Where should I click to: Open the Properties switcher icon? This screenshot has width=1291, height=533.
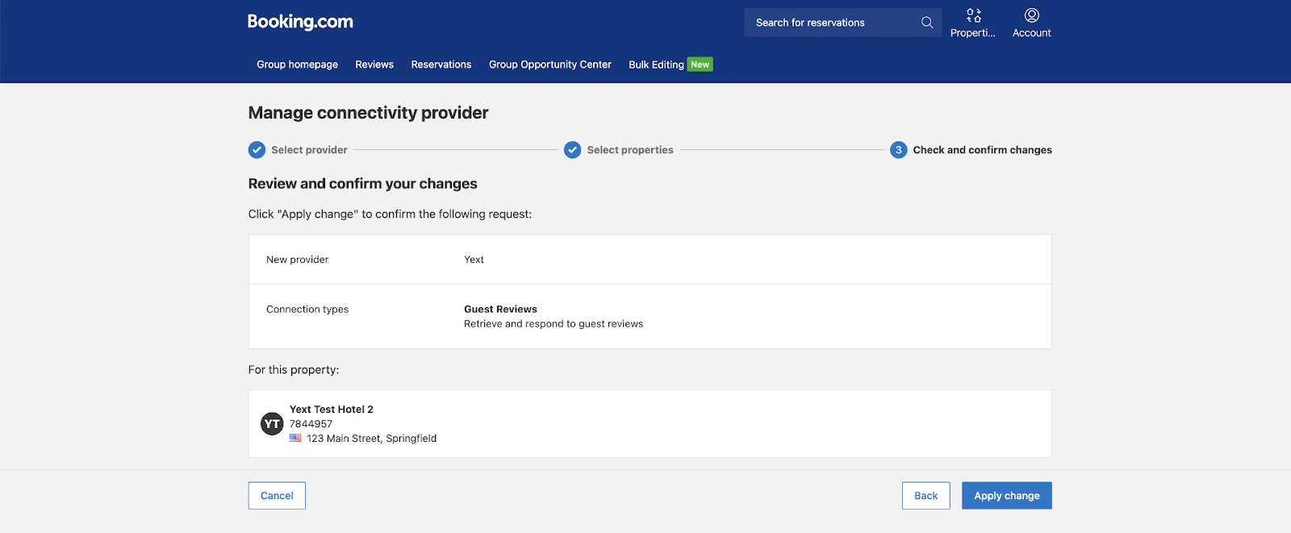tap(973, 15)
